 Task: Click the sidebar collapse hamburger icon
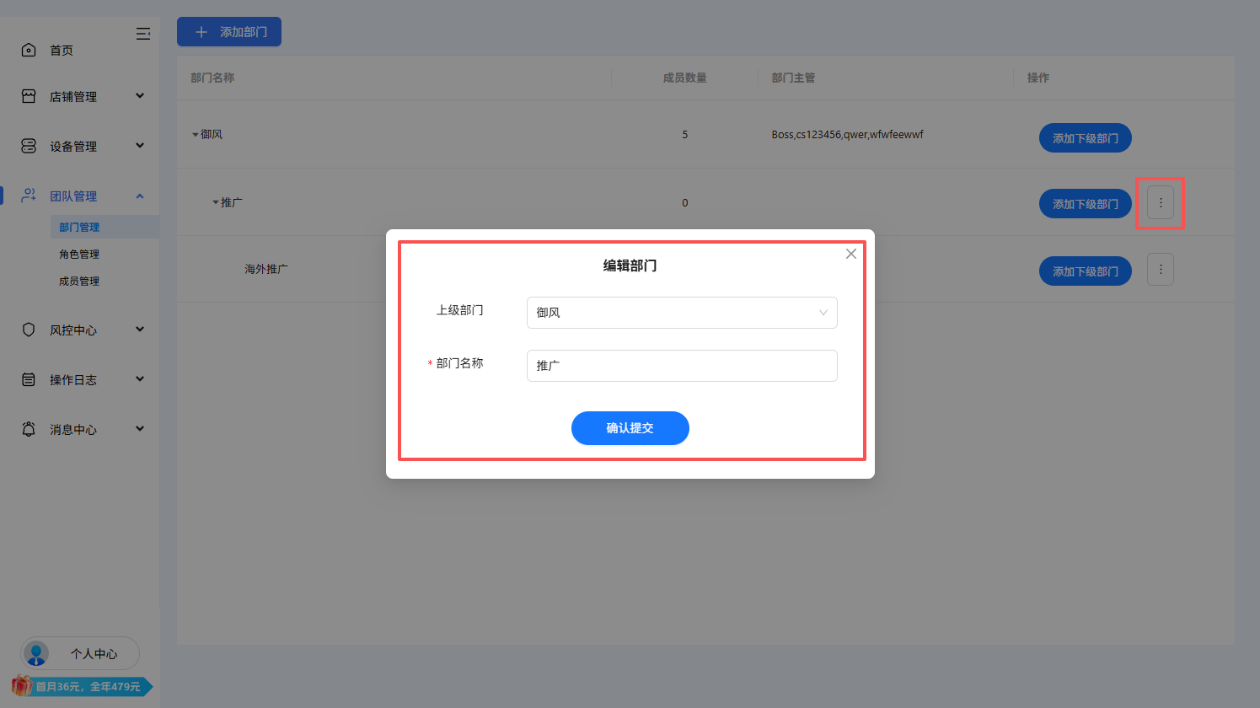click(143, 34)
